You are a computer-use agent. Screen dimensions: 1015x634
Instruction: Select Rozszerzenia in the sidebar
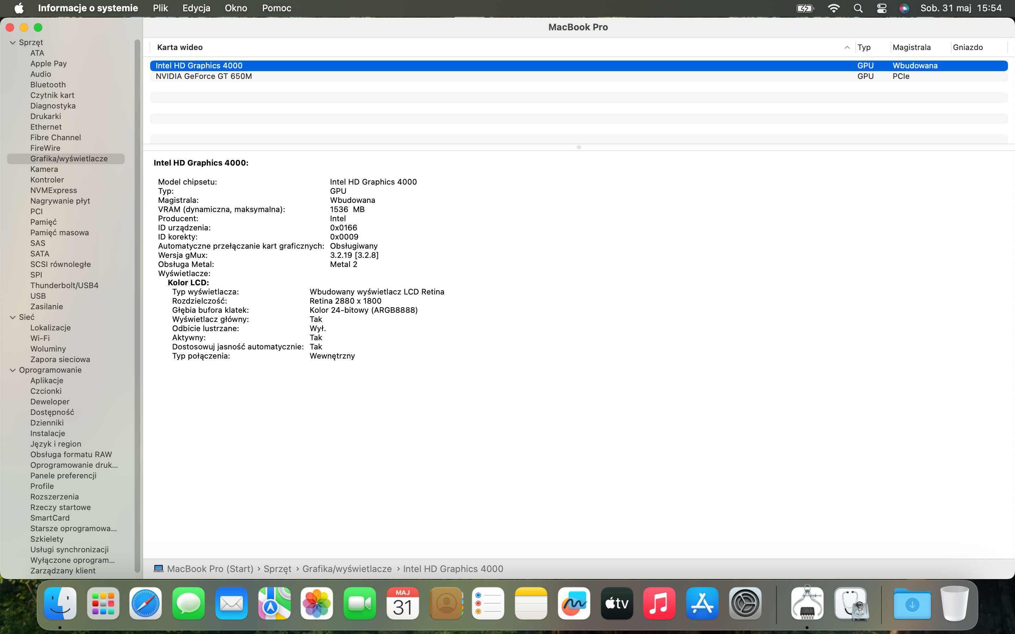[55, 497]
